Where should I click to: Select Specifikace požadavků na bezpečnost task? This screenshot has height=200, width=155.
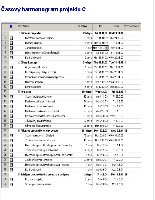pyautogui.click(x=45, y=77)
